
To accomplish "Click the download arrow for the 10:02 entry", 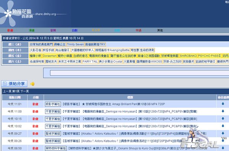I will (x=223, y=126).
